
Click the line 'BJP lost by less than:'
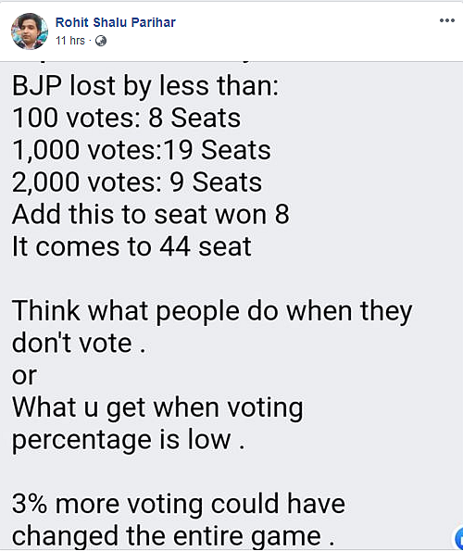coord(145,86)
